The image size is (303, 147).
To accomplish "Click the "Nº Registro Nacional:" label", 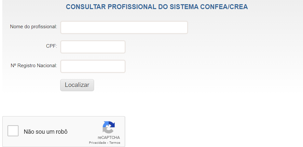I will coord(34,66).
